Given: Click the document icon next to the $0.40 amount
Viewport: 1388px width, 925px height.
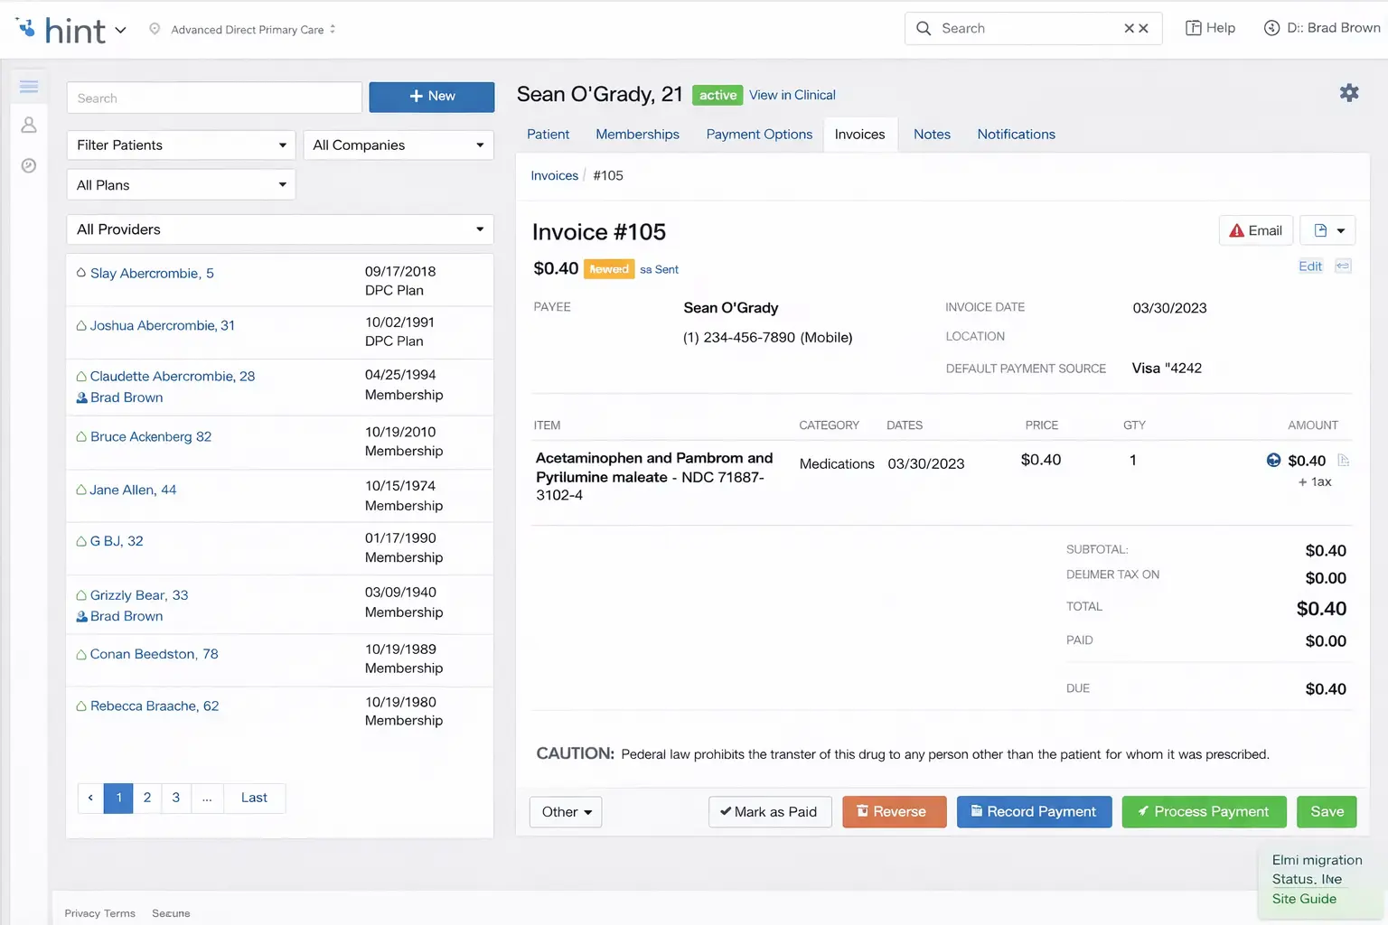Looking at the screenshot, I should (x=1344, y=461).
